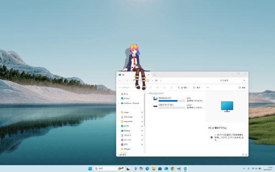The image size is (275, 172).
Task: Open the Windows Start menu
Action: [90, 169]
